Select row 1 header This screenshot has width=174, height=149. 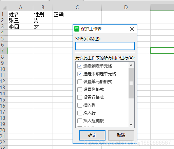(4, 14)
